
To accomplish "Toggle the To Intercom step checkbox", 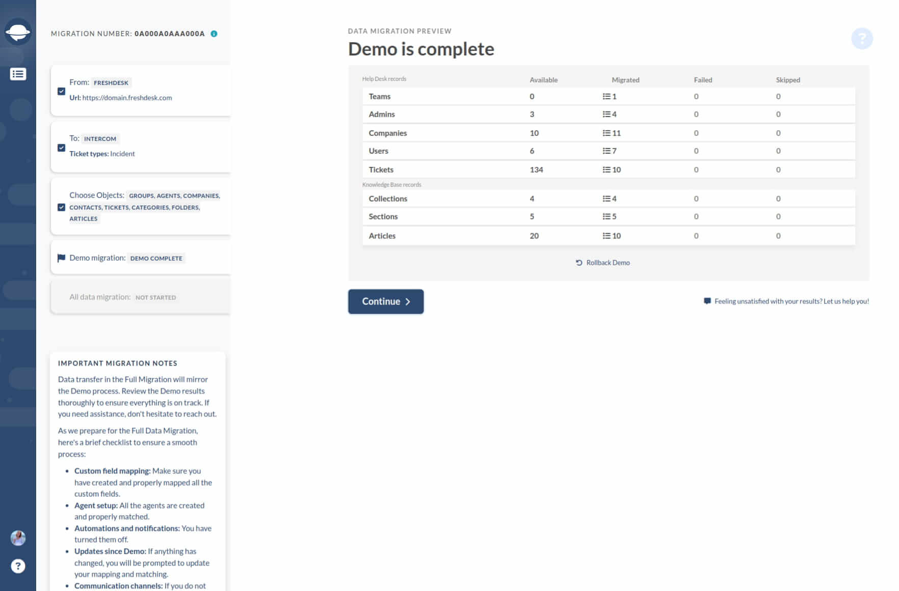I will coord(61,148).
